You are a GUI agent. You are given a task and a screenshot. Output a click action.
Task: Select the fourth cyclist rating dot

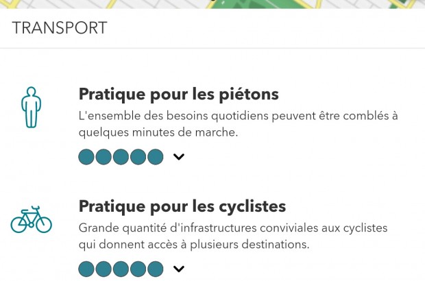[138, 269]
